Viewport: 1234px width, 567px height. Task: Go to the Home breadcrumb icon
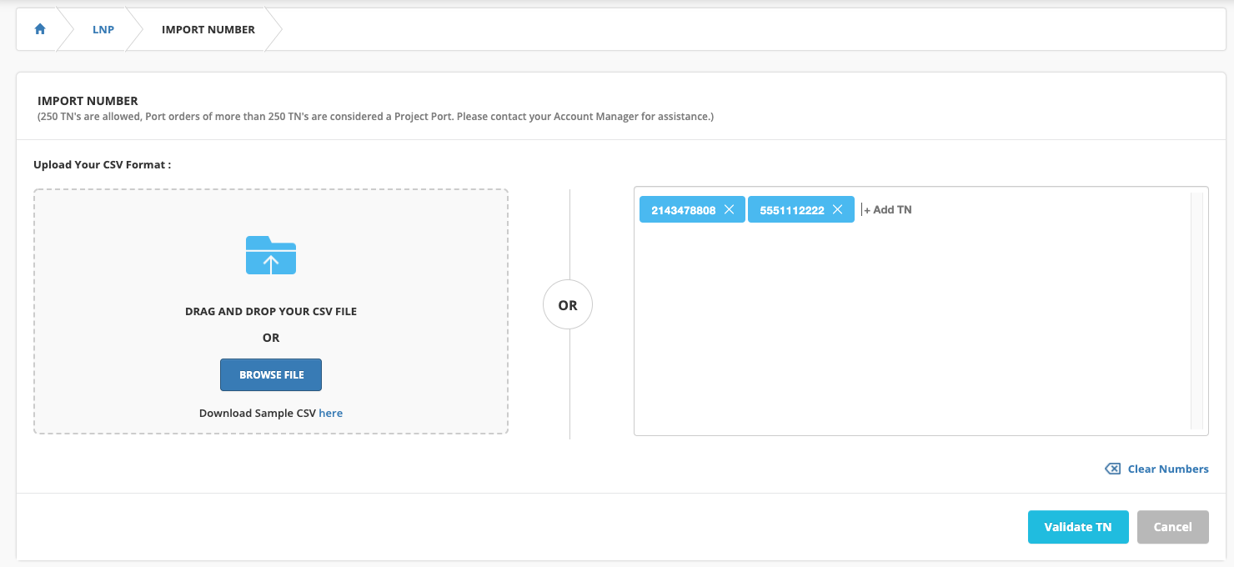pyautogui.click(x=39, y=29)
